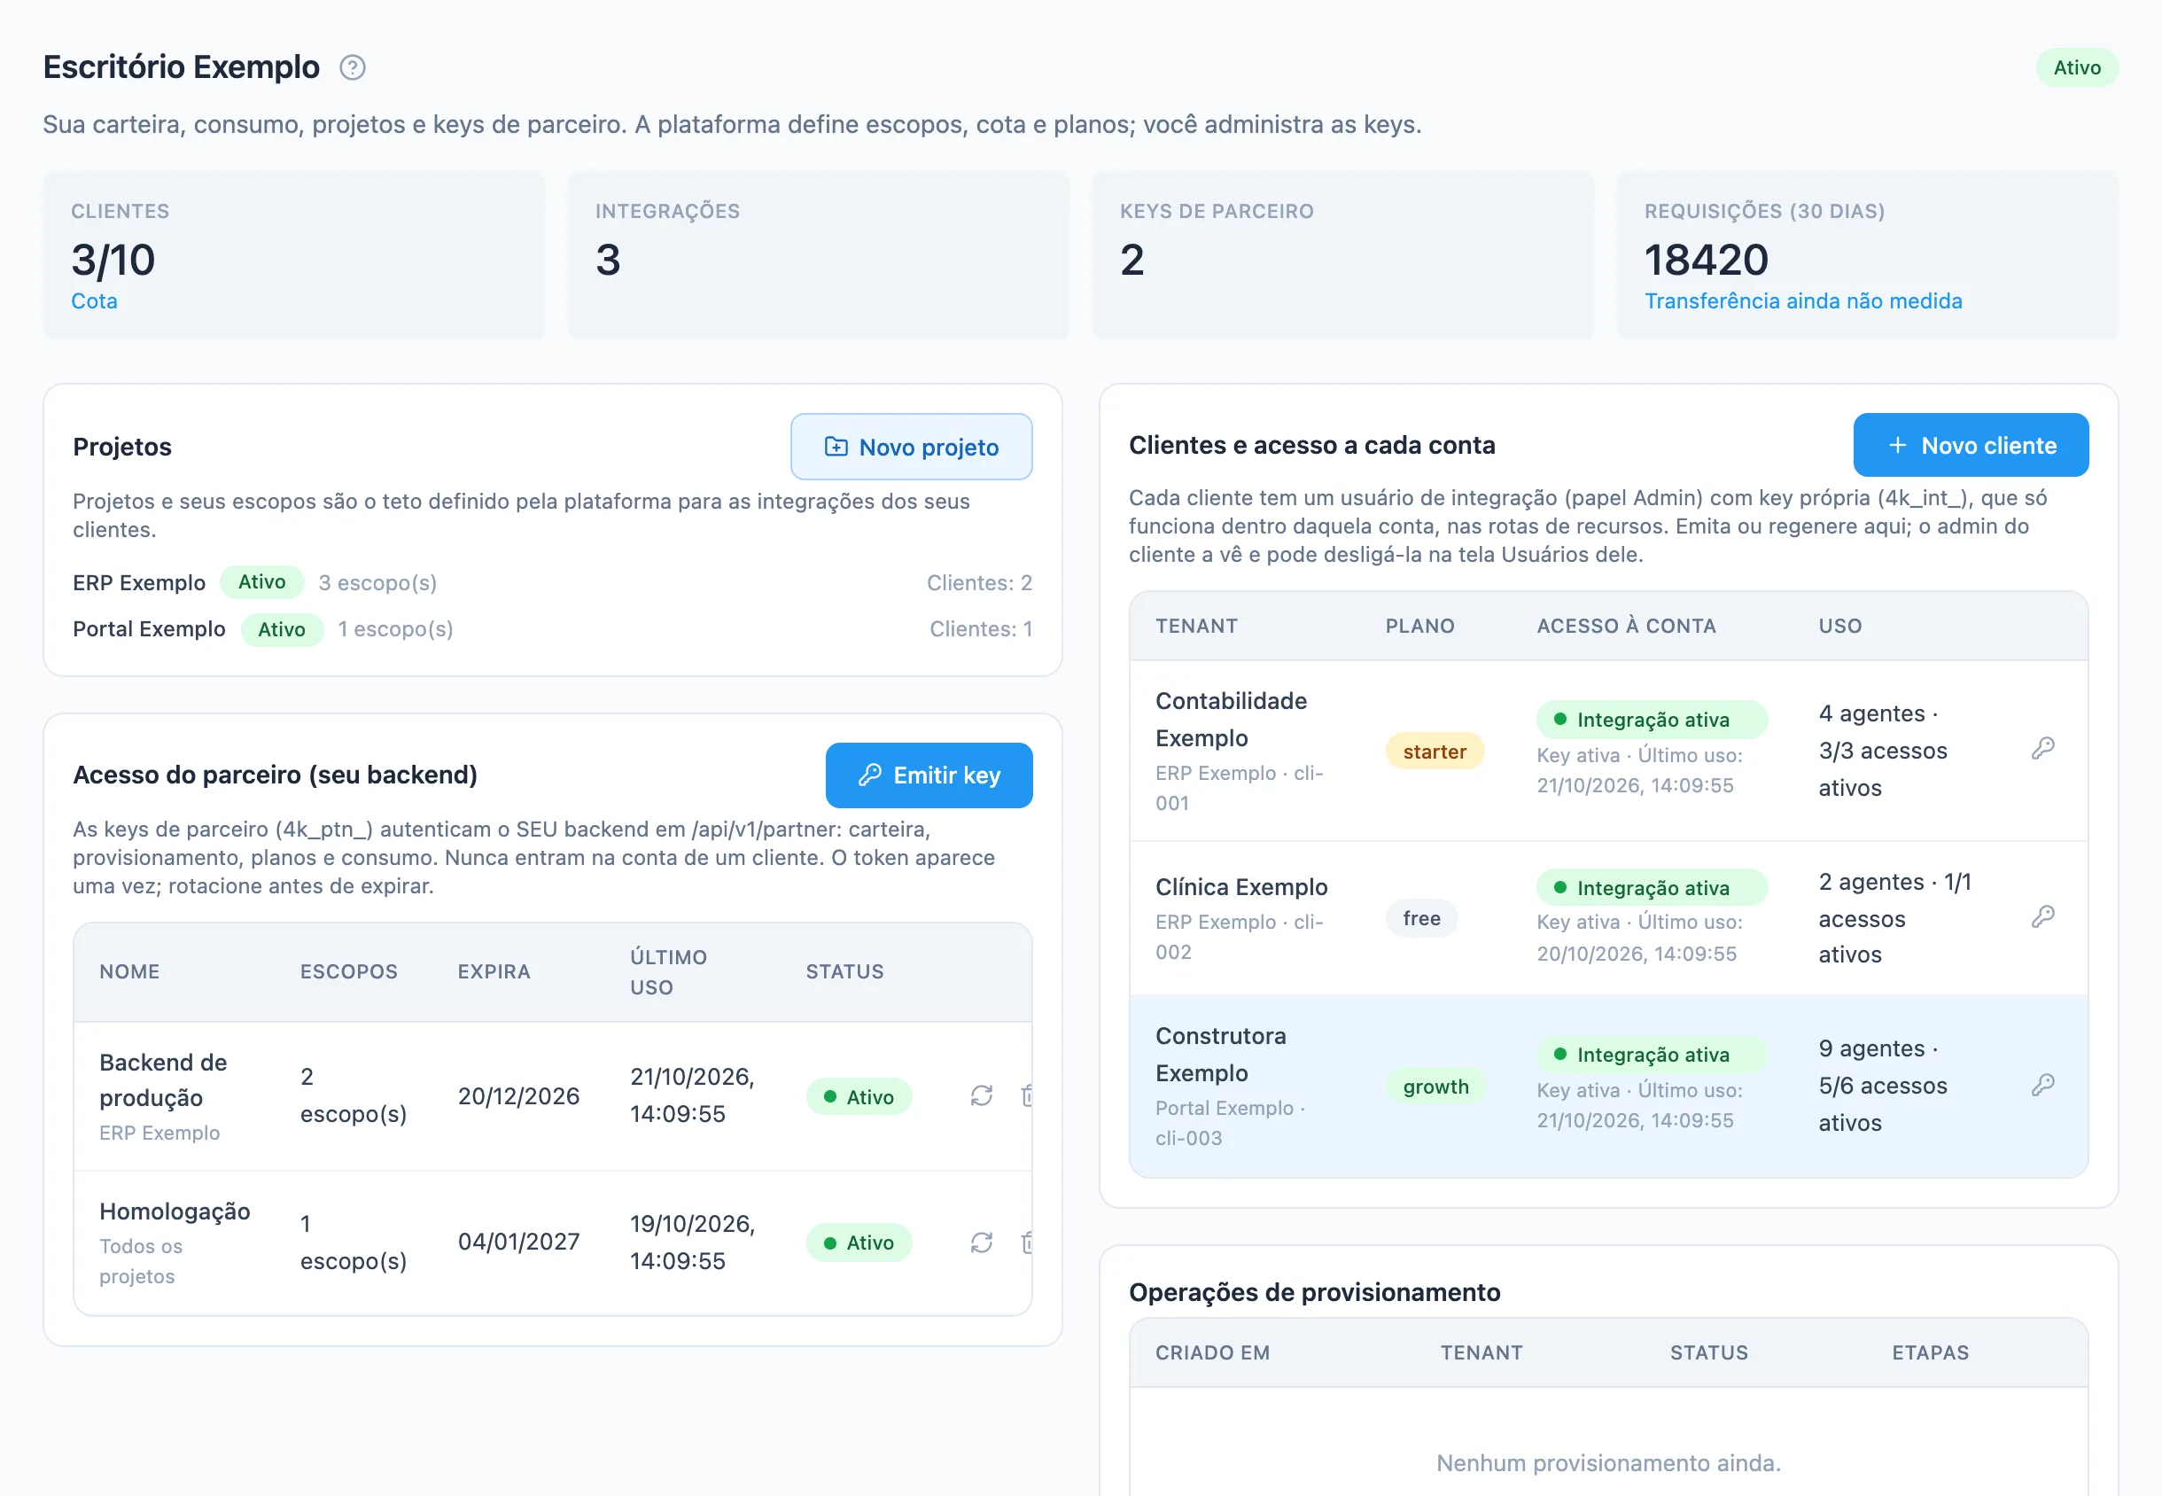This screenshot has width=2162, height=1496.
Task: Click the INTEGRAÇÕES stat card
Action: point(818,255)
